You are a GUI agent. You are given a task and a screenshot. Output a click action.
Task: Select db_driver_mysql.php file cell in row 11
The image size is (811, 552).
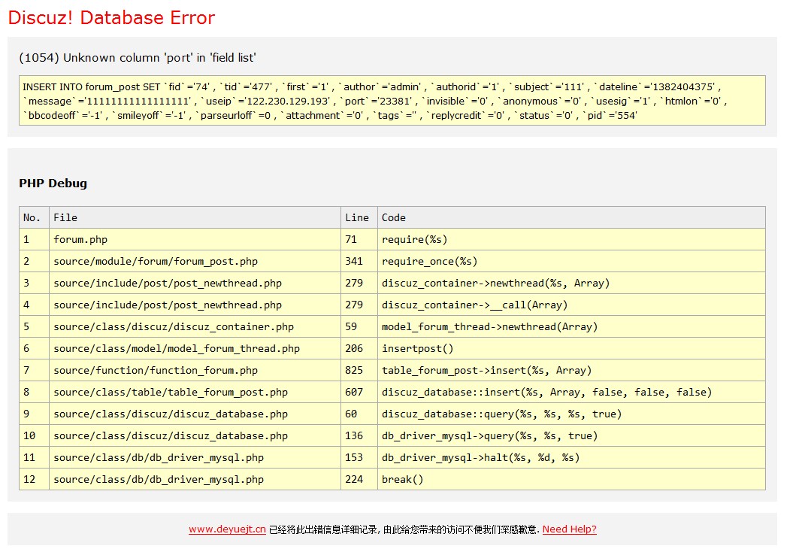click(x=195, y=457)
